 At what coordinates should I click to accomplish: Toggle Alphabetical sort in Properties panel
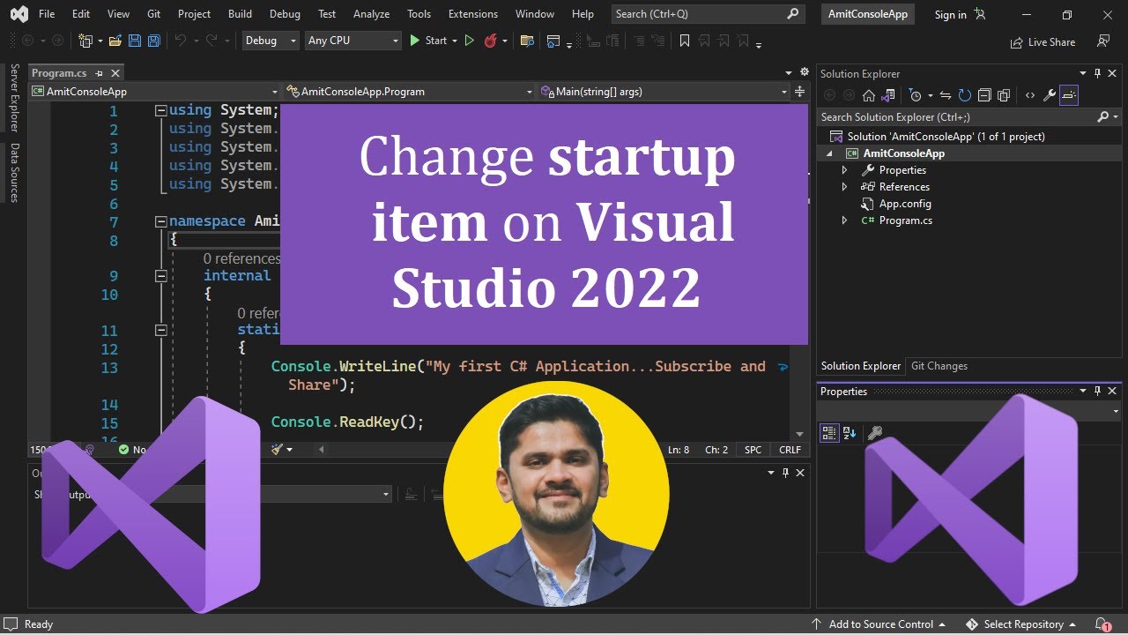(850, 433)
